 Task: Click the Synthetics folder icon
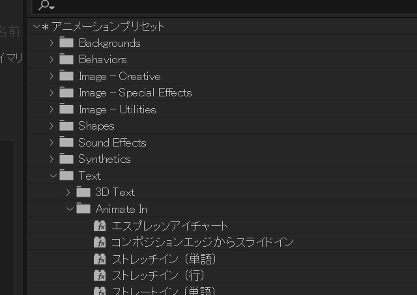(x=66, y=159)
